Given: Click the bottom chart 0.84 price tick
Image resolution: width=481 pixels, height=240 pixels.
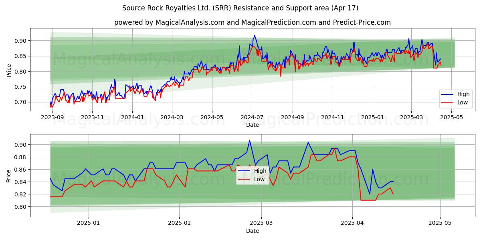Looking at the screenshot, I should (x=21, y=182).
